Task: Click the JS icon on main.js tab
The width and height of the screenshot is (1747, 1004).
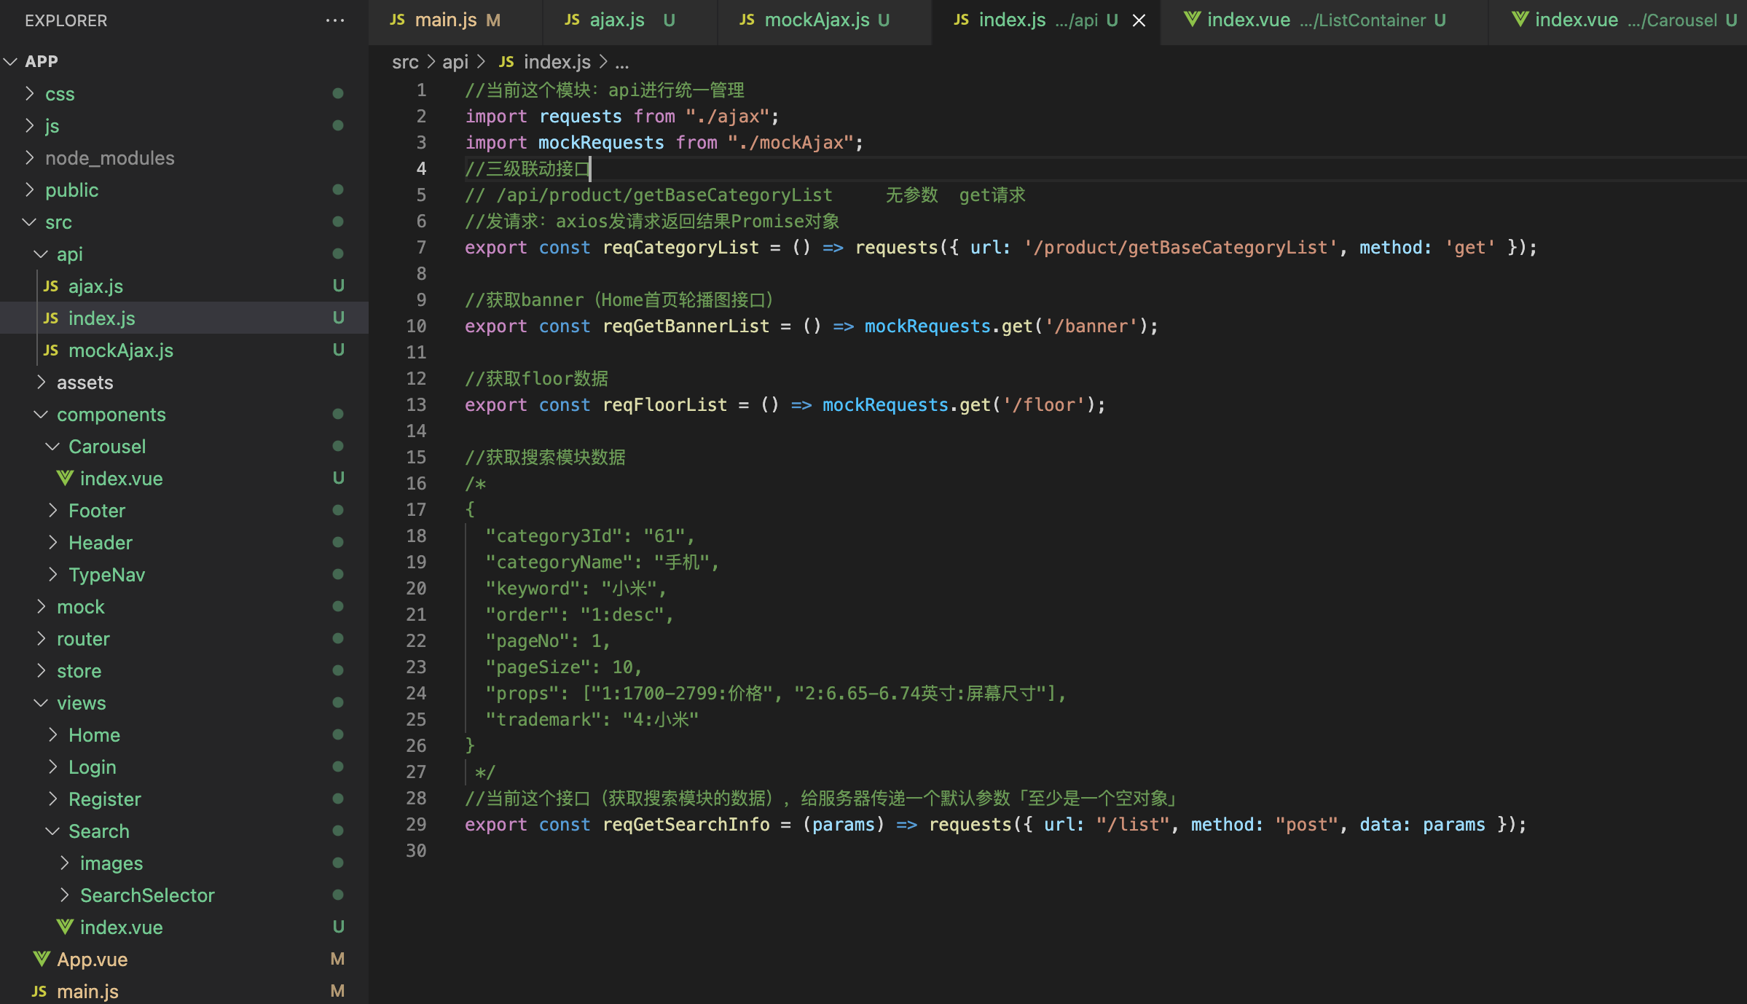Action: pyautogui.click(x=397, y=20)
